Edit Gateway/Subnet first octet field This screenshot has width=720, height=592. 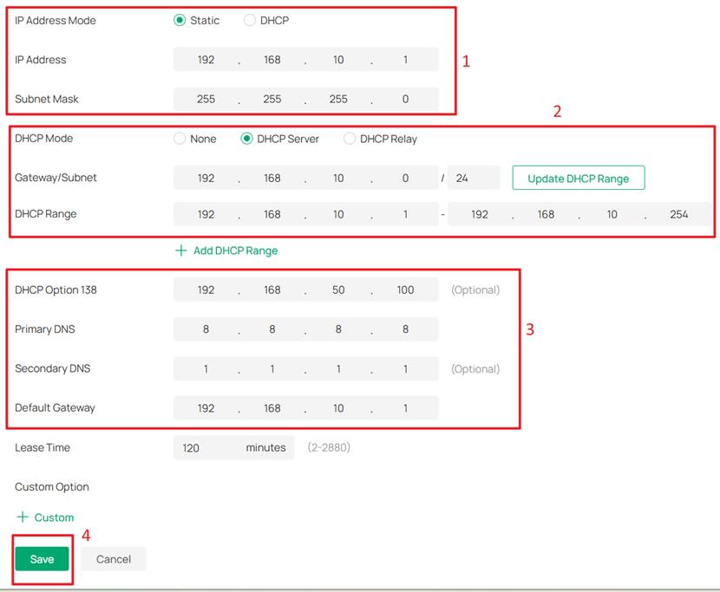tap(206, 178)
